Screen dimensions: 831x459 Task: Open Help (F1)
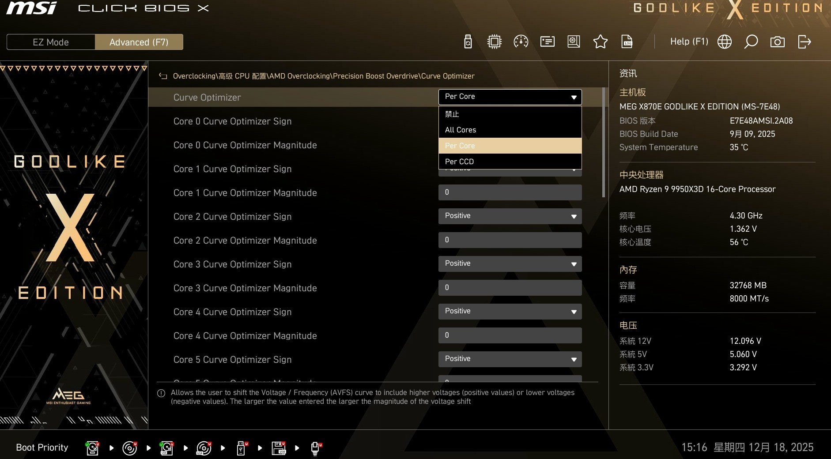coord(689,42)
